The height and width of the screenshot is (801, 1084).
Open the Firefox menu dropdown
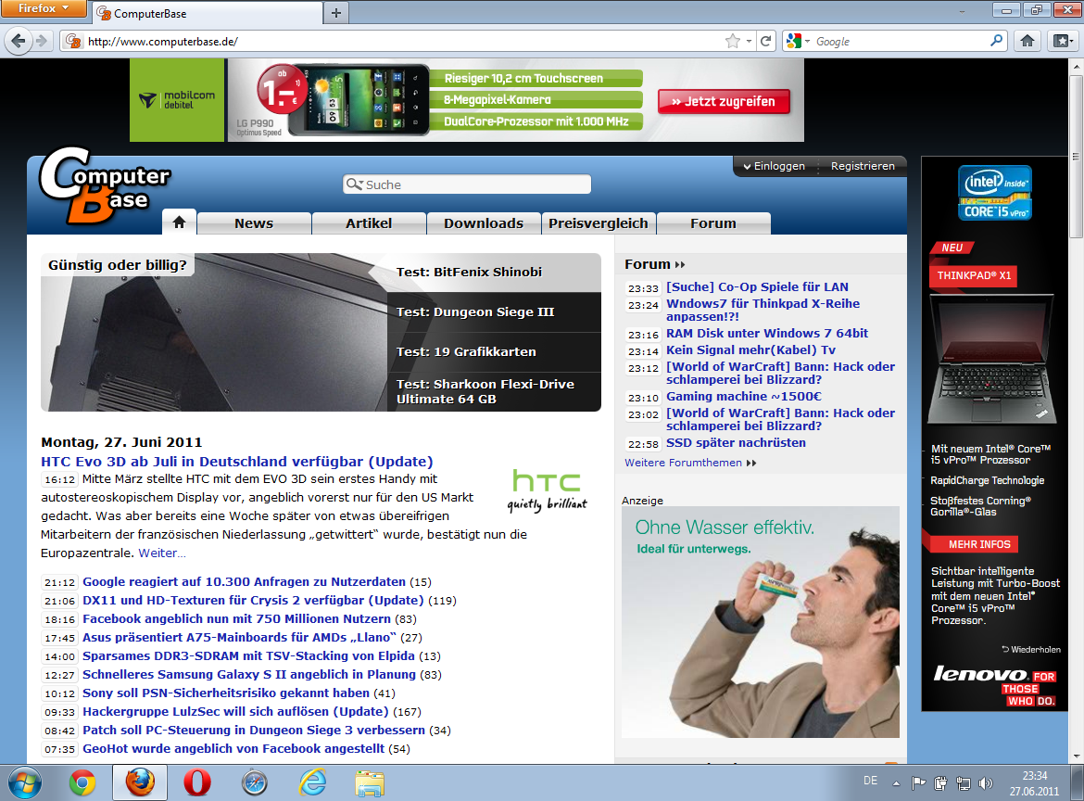43,8
